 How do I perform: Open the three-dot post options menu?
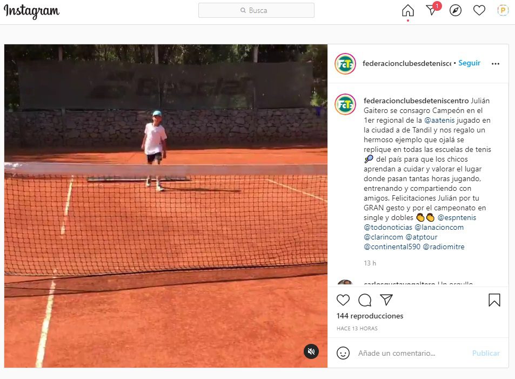click(496, 64)
